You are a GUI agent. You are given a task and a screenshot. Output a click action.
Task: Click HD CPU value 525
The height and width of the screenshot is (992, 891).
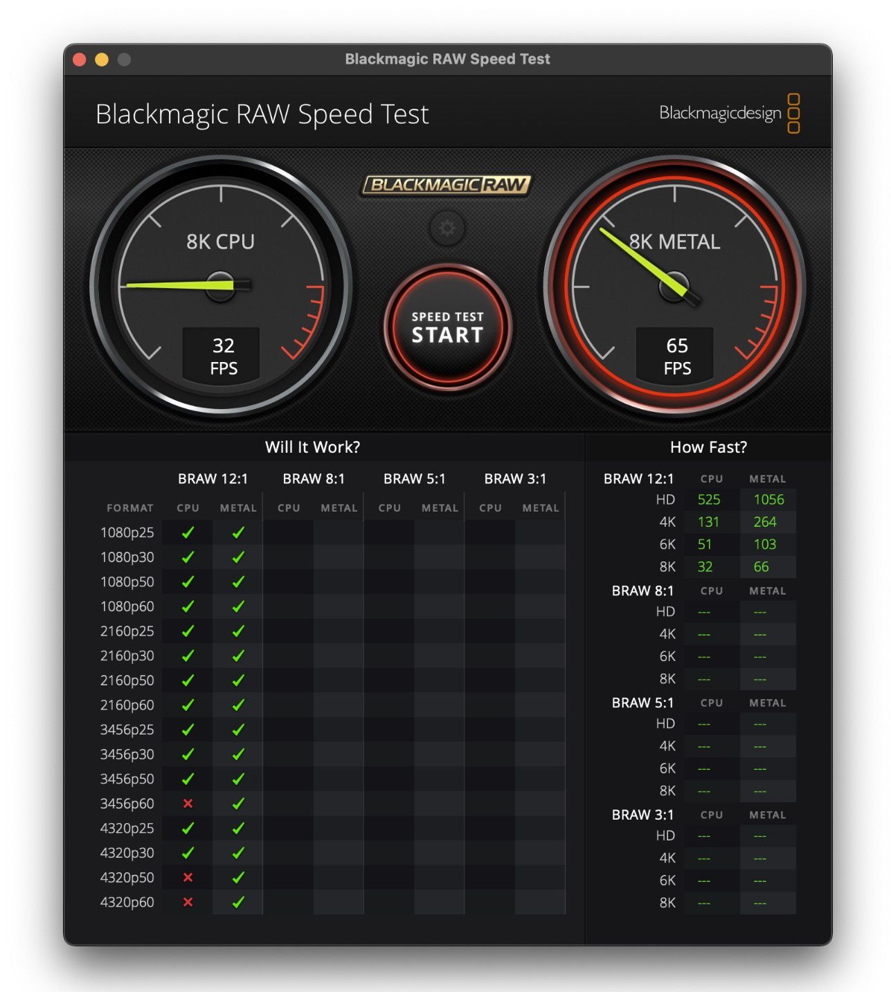click(709, 500)
